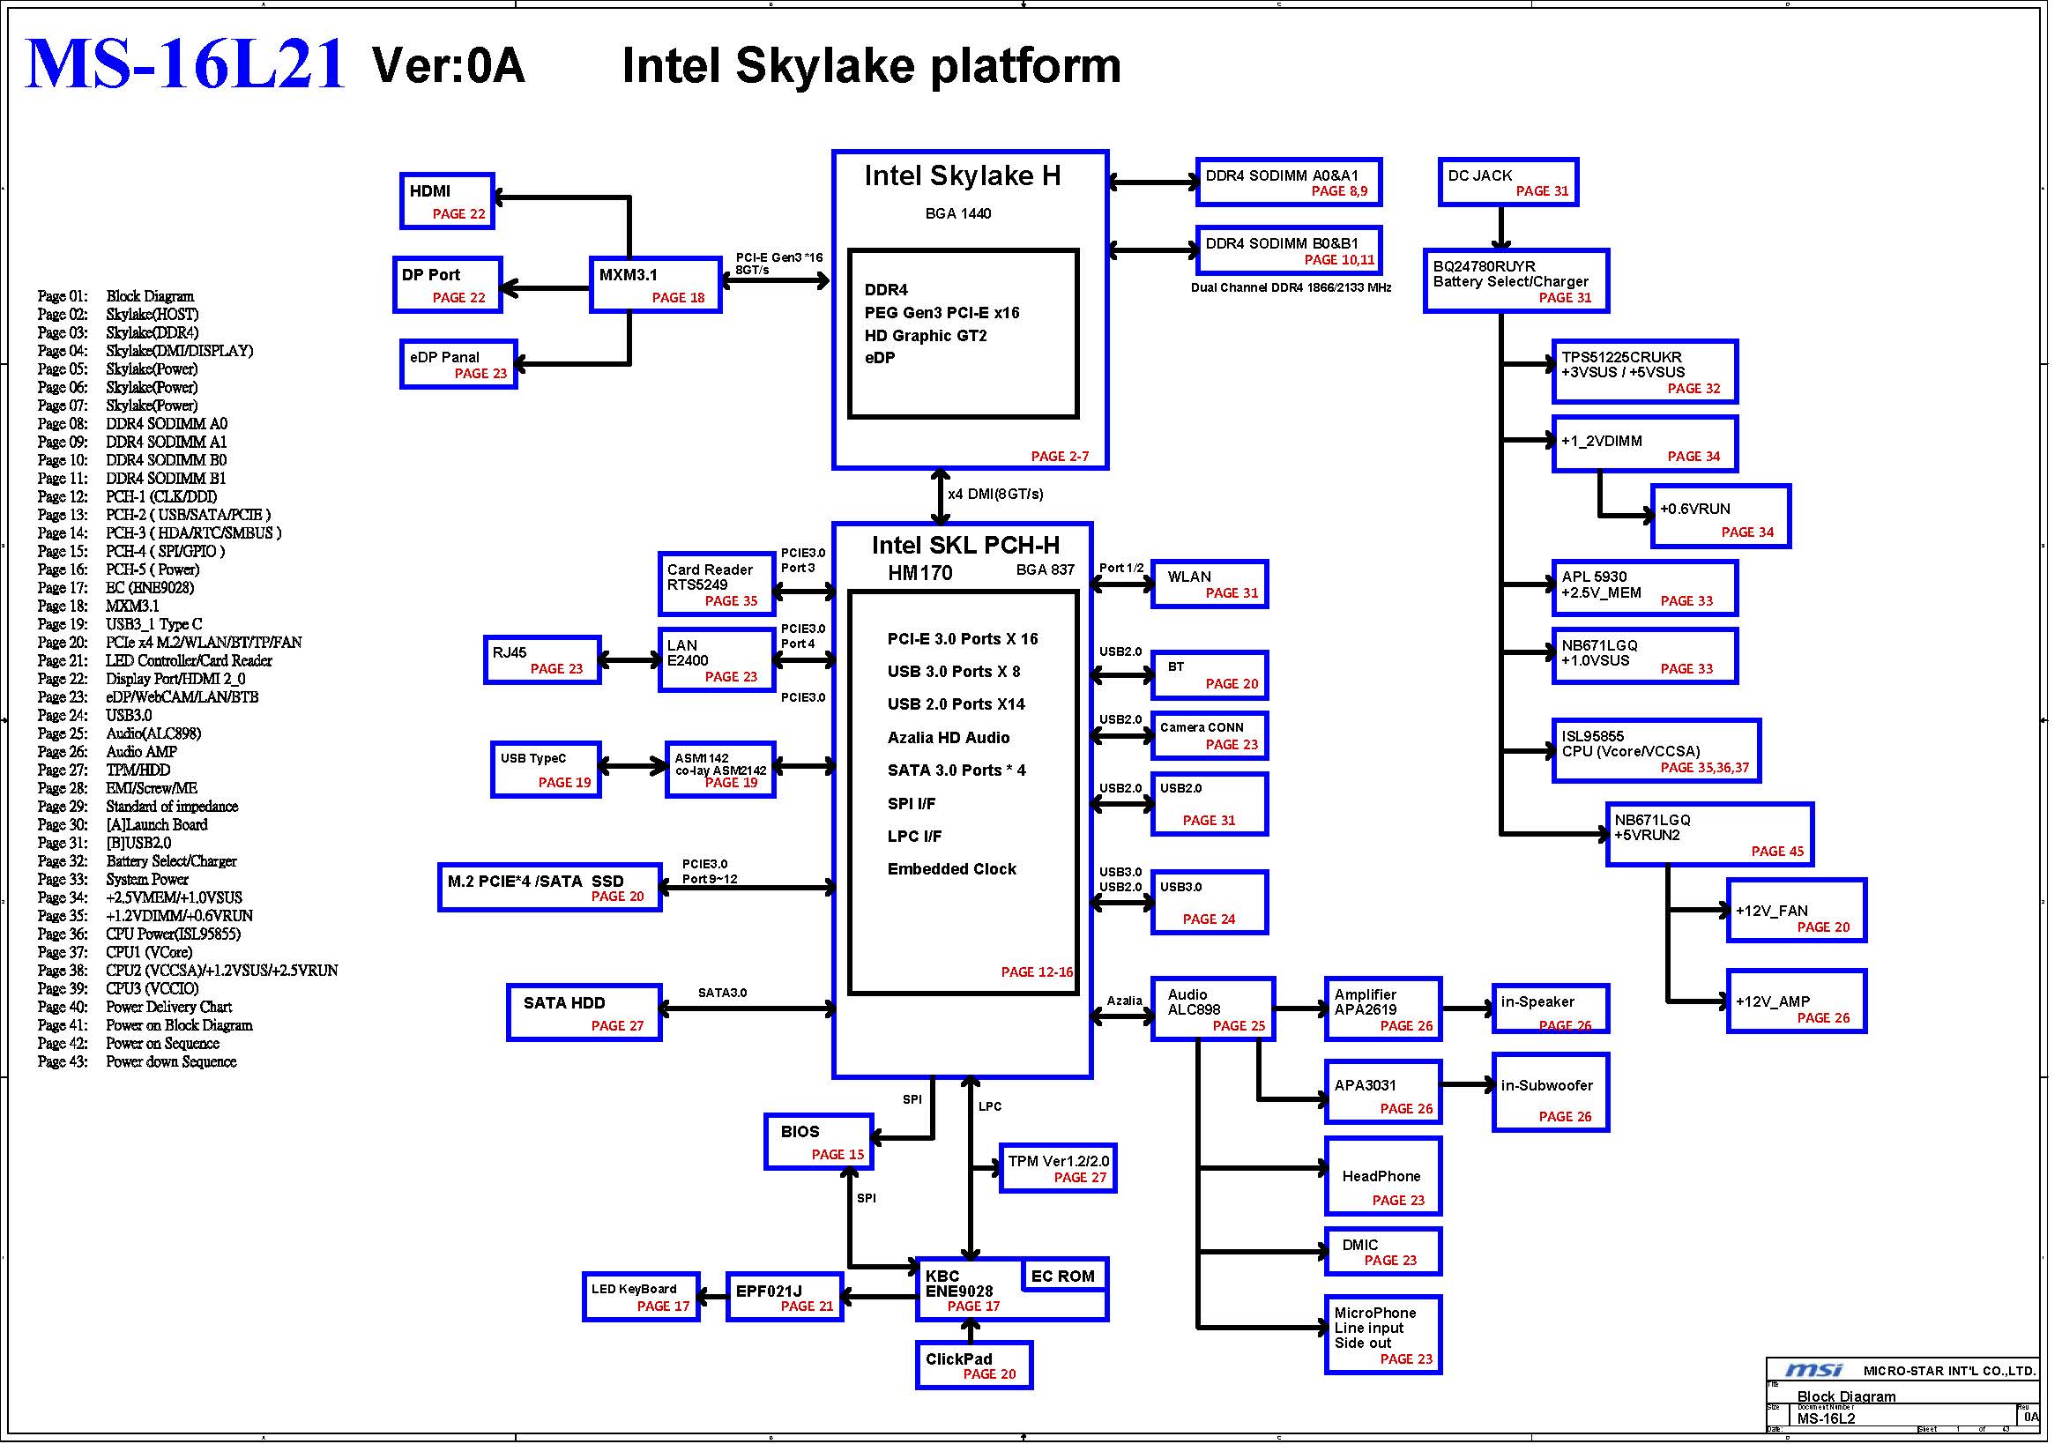2062x1444 pixels.
Task: Select the in-Subwoofer block
Action: click(x=1550, y=1092)
